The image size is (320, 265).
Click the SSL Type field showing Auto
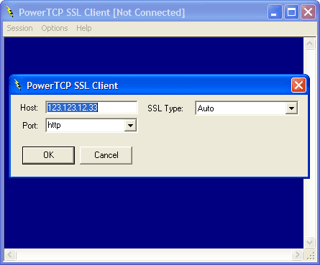(x=247, y=108)
